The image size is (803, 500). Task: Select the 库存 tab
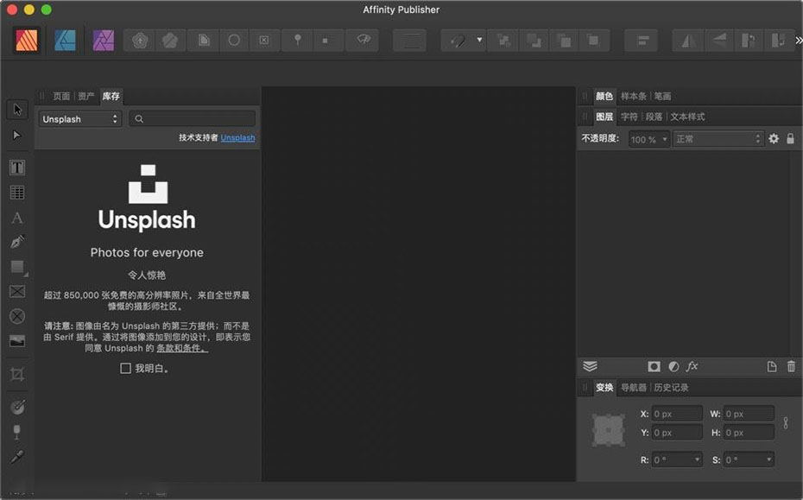point(111,97)
